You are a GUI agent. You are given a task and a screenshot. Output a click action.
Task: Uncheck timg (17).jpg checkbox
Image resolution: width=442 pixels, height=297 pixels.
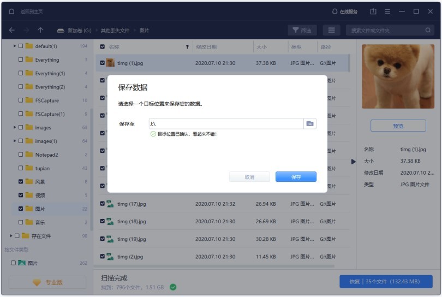click(x=103, y=203)
